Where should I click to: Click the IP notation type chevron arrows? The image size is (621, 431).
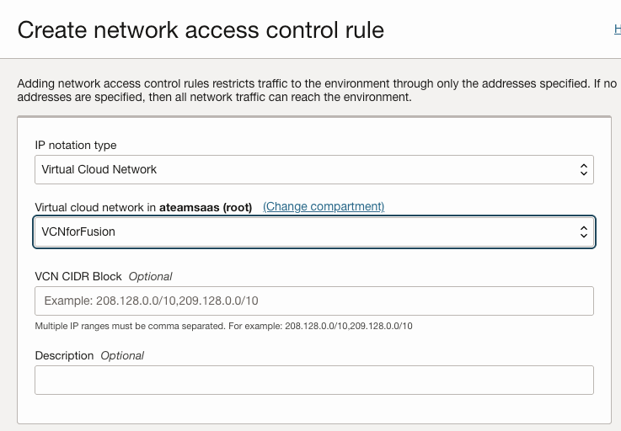584,169
